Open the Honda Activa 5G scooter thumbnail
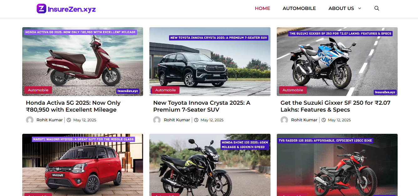 tap(83, 62)
